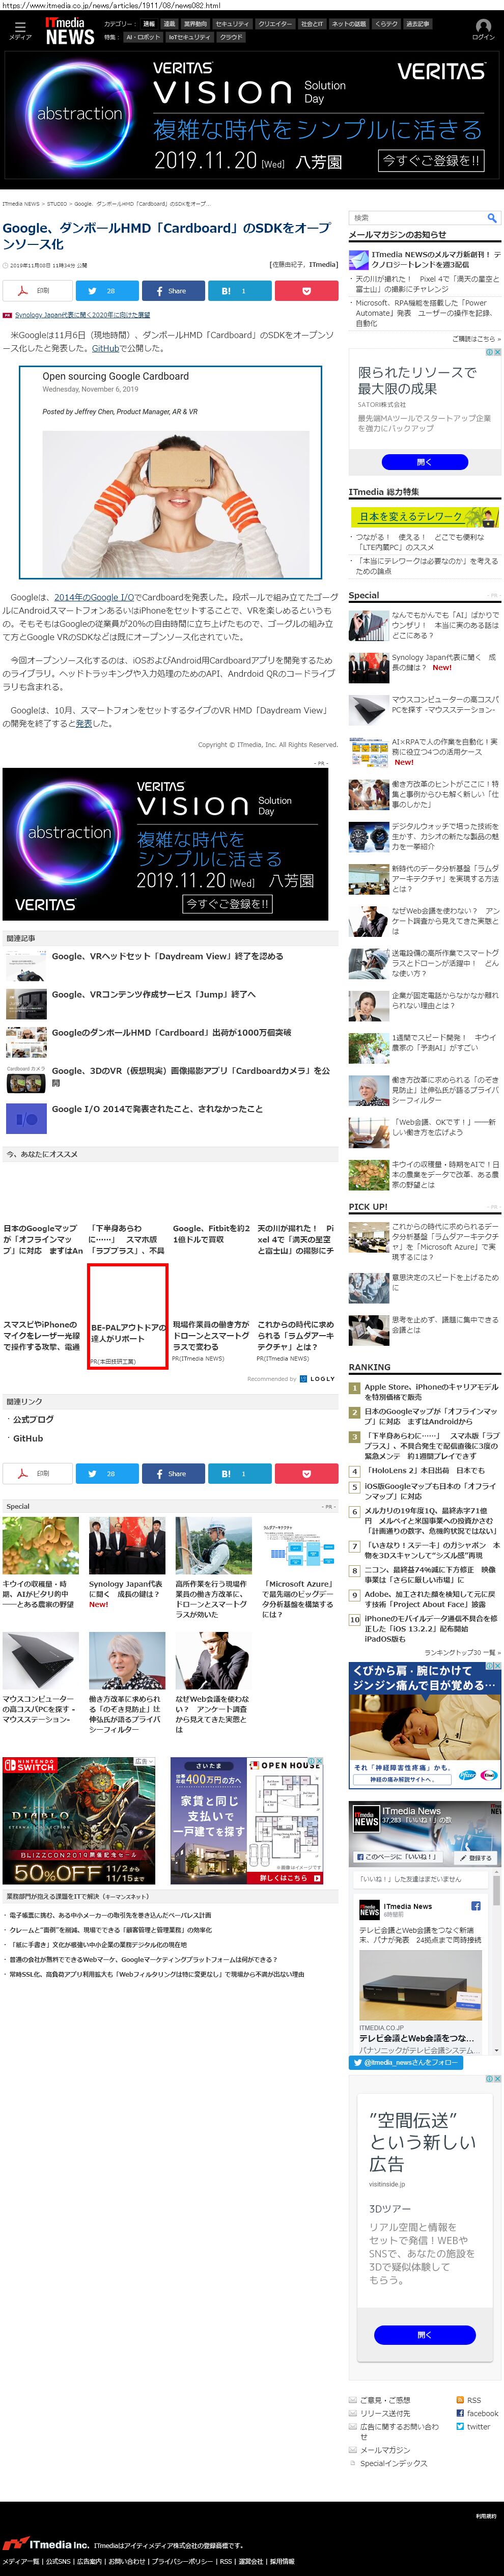Choose the クラウド feature tab
This screenshot has width=504, height=2576.
click(231, 37)
